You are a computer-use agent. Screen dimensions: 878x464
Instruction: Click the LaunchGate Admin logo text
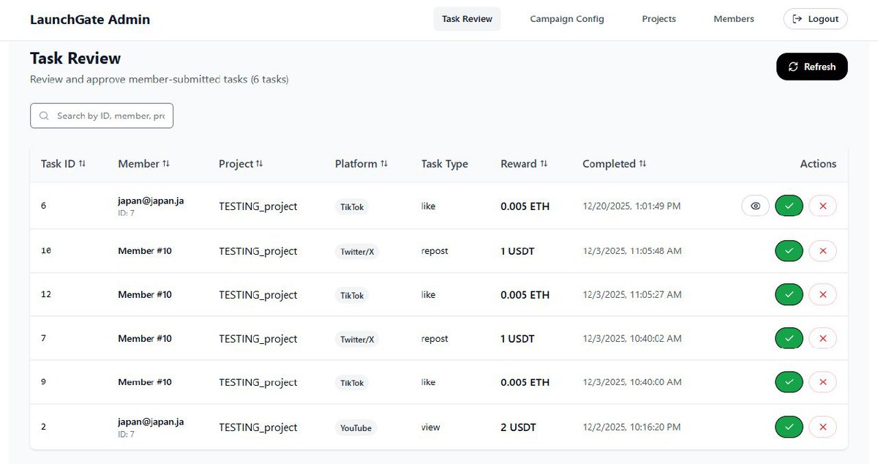pos(90,20)
